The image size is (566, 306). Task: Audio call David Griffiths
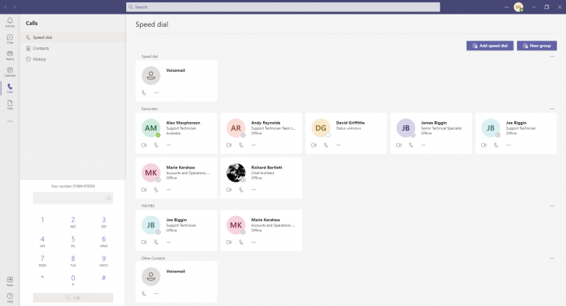[326, 145]
